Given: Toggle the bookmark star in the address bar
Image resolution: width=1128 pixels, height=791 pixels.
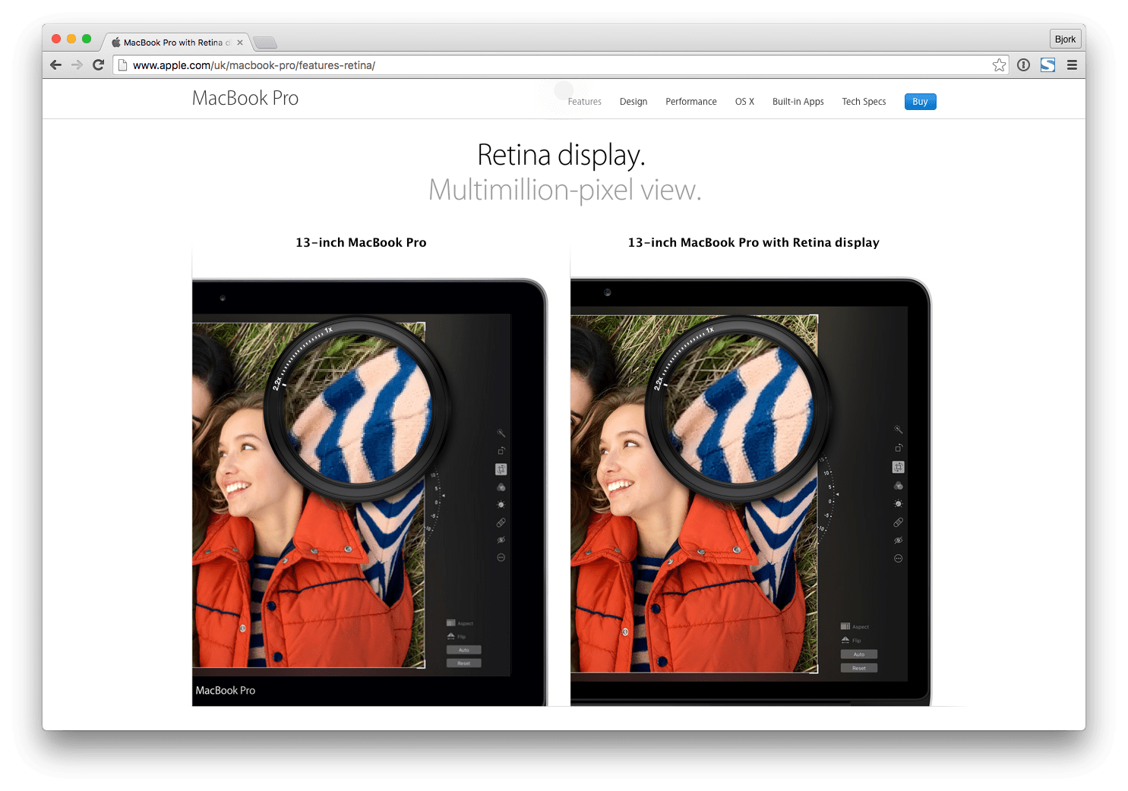Looking at the screenshot, I should coord(1000,65).
